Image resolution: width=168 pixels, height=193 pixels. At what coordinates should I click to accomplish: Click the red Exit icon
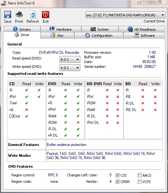coord(45,14)
